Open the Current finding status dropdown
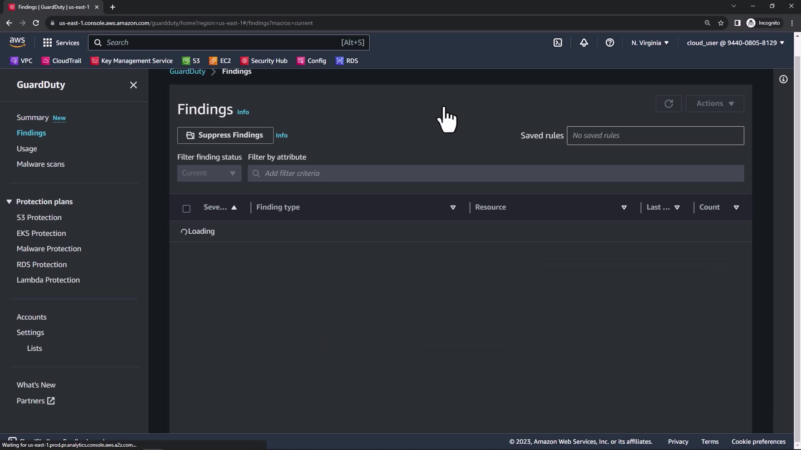Screen dimensions: 801x450 tap(209, 173)
